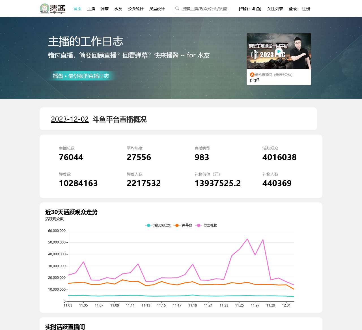362x330 pixels.
Task: Click the search magnifier icon
Action: pos(177,8)
